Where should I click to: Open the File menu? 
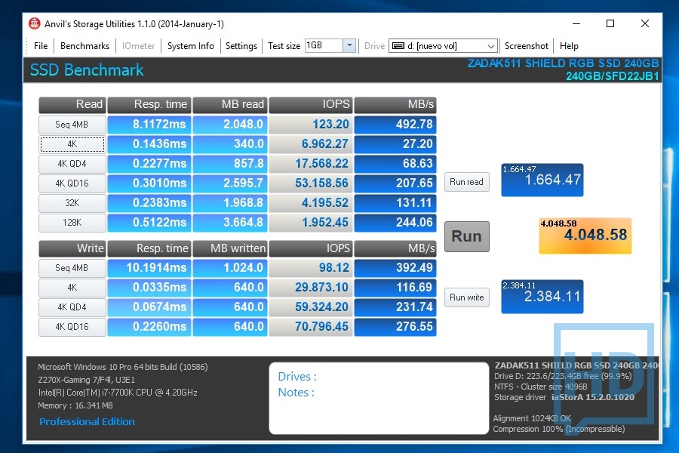coord(41,46)
